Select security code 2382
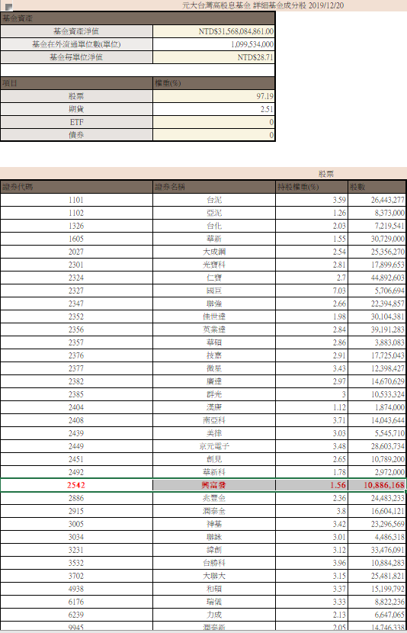This screenshot has width=407, height=633. click(x=76, y=381)
